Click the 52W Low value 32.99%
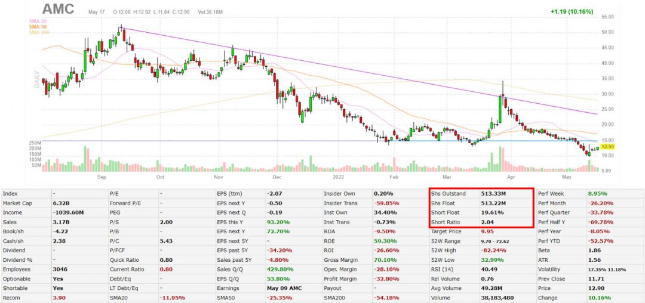The height and width of the screenshot is (303, 645). pos(492,260)
